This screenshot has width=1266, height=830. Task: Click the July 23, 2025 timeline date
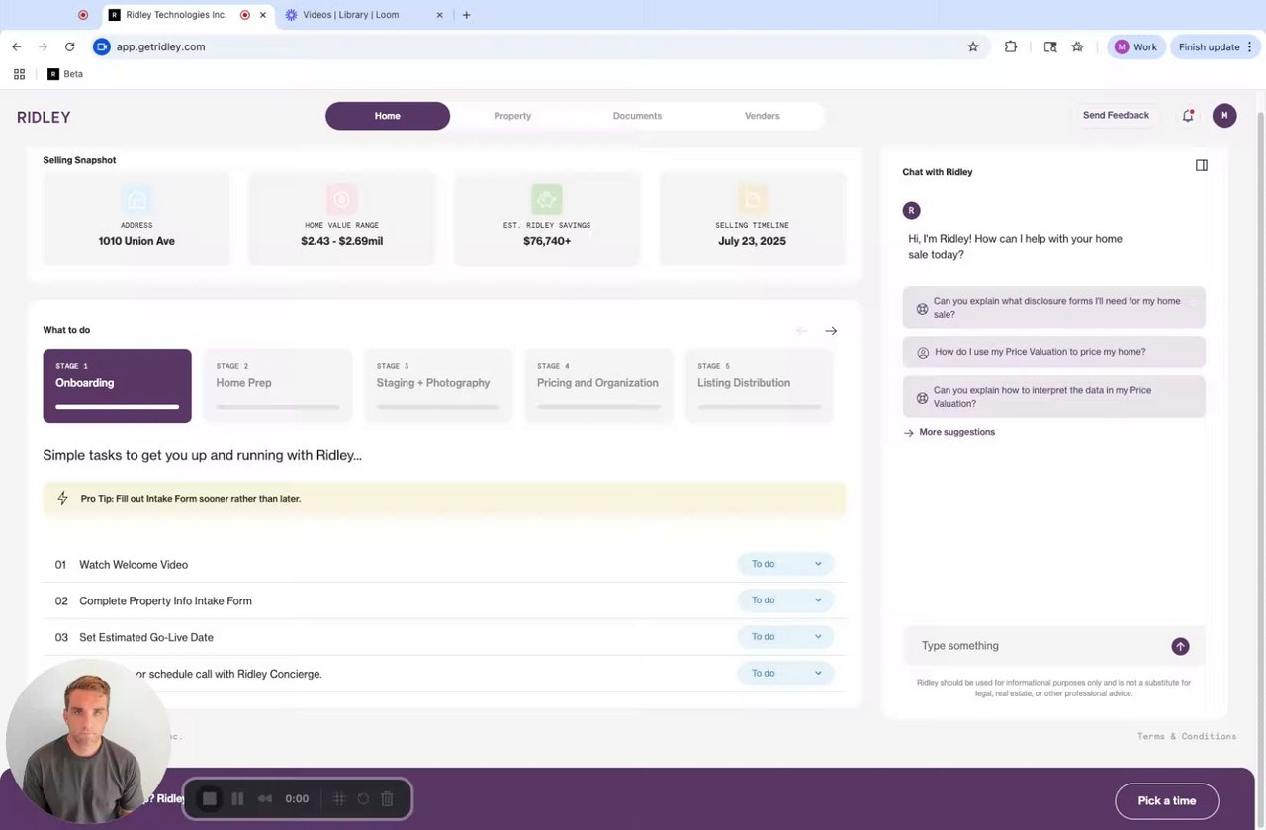click(752, 241)
